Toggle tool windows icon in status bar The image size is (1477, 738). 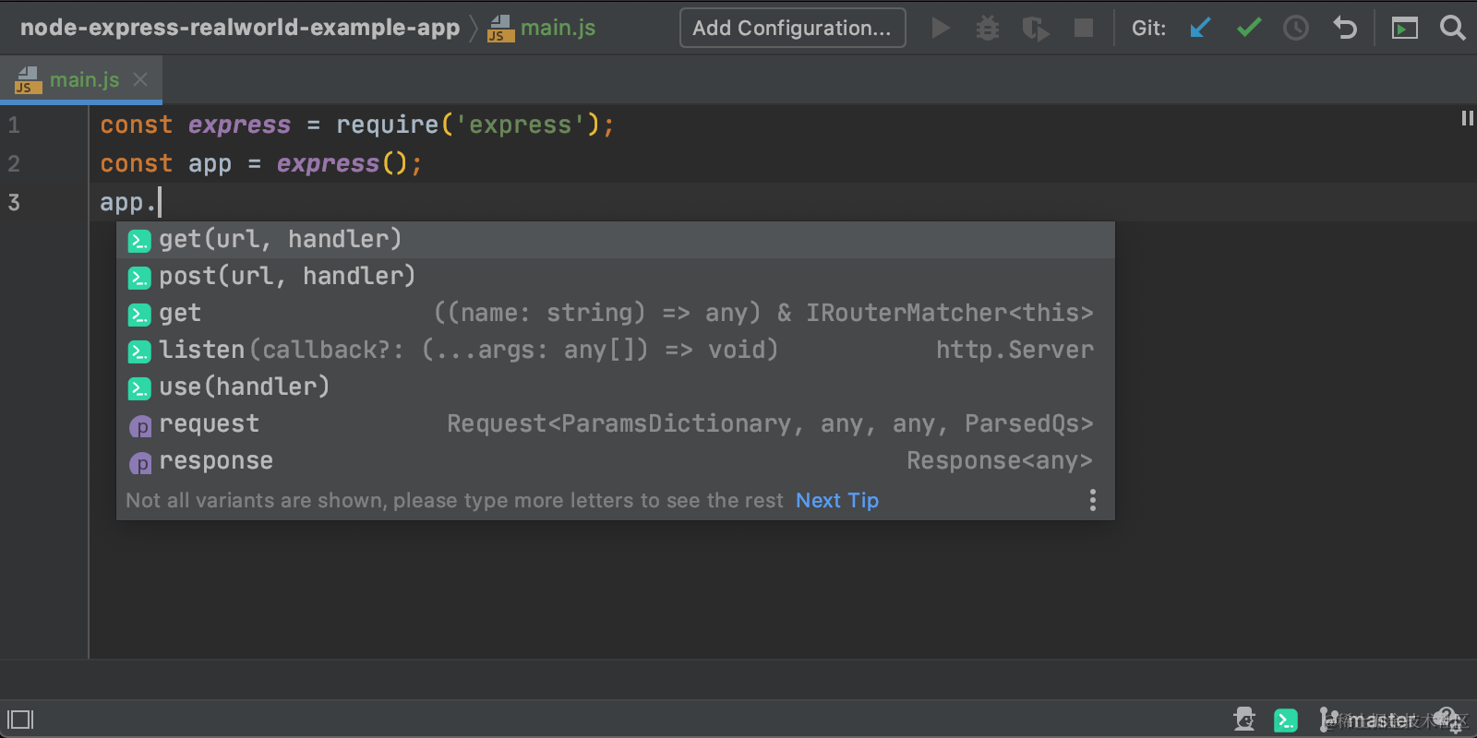(20, 720)
